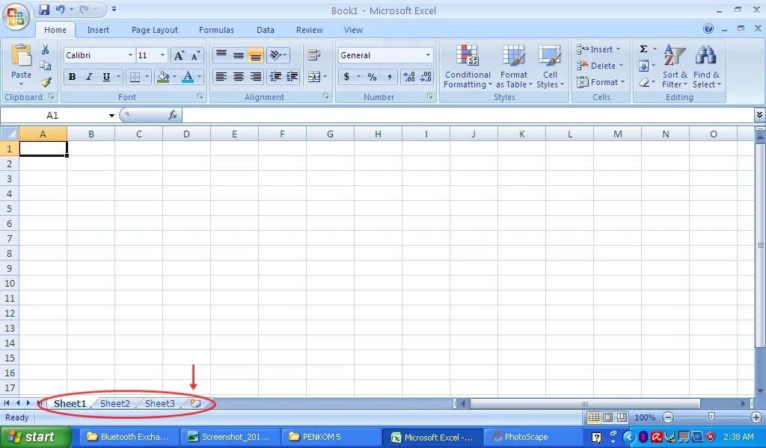Open the Insert Function fx button

(x=173, y=115)
